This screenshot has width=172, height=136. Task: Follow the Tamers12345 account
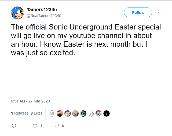[x=138, y=13]
